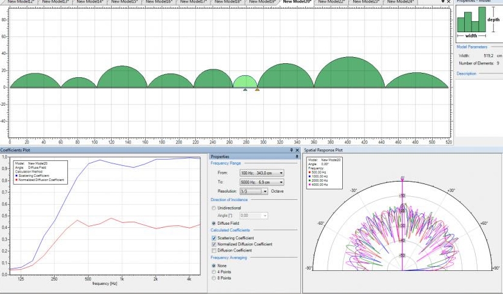Click the orange triangle marker under the profile
Viewport: 503px width, 294px height.
coord(257,90)
